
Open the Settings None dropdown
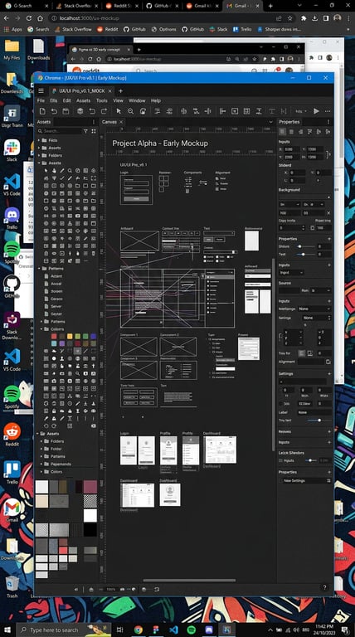point(317,318)
